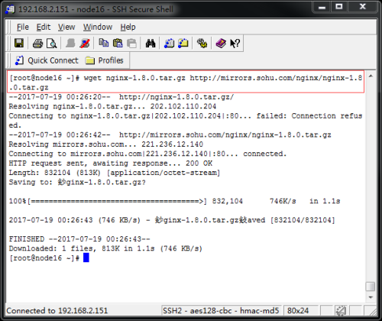
Task: Click the What's This help pointer icon
Action: coord(235,43)
